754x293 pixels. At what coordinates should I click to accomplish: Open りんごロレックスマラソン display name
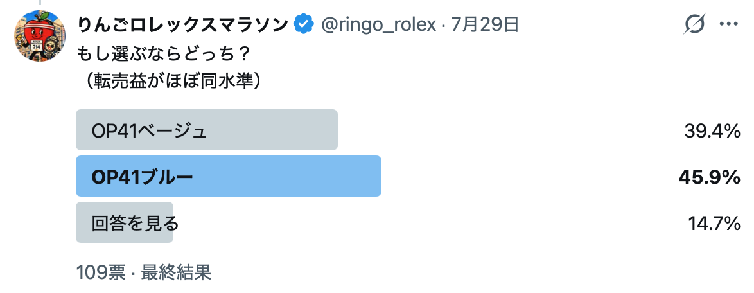click(x=183, y=24)
